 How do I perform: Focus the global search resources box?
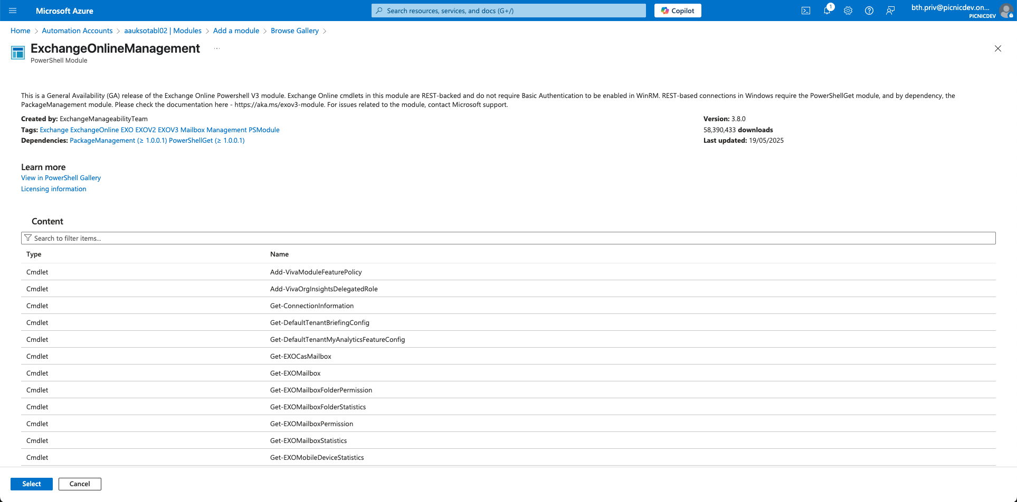pyautogui.click(x=509, y=11)
